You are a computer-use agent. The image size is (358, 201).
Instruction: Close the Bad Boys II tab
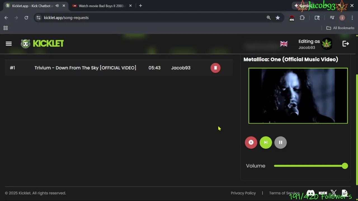pyautogui.click(x=130, y=6)
